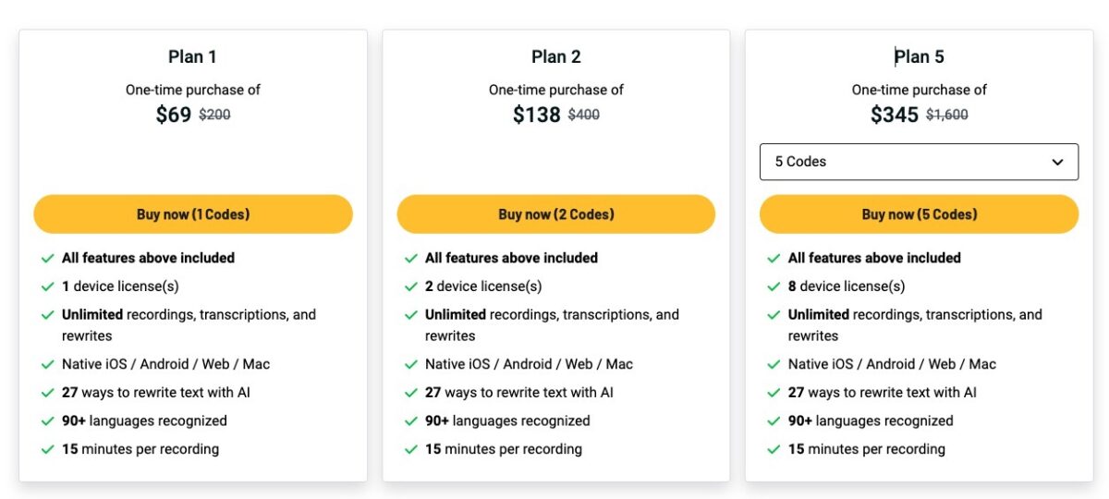Open the 5 Codes dropdown

pos(920,162)
